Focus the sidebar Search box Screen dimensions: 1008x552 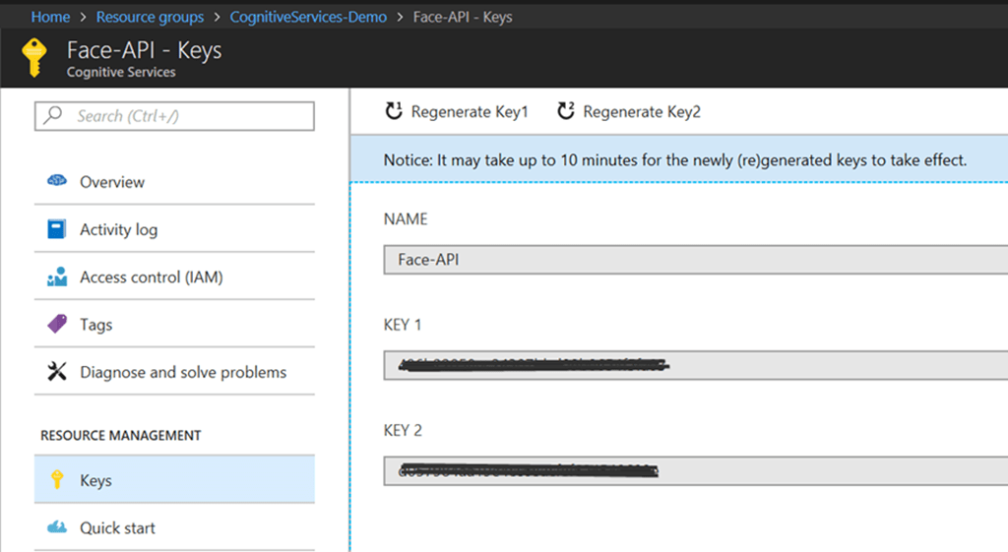(x=187, y=116)
